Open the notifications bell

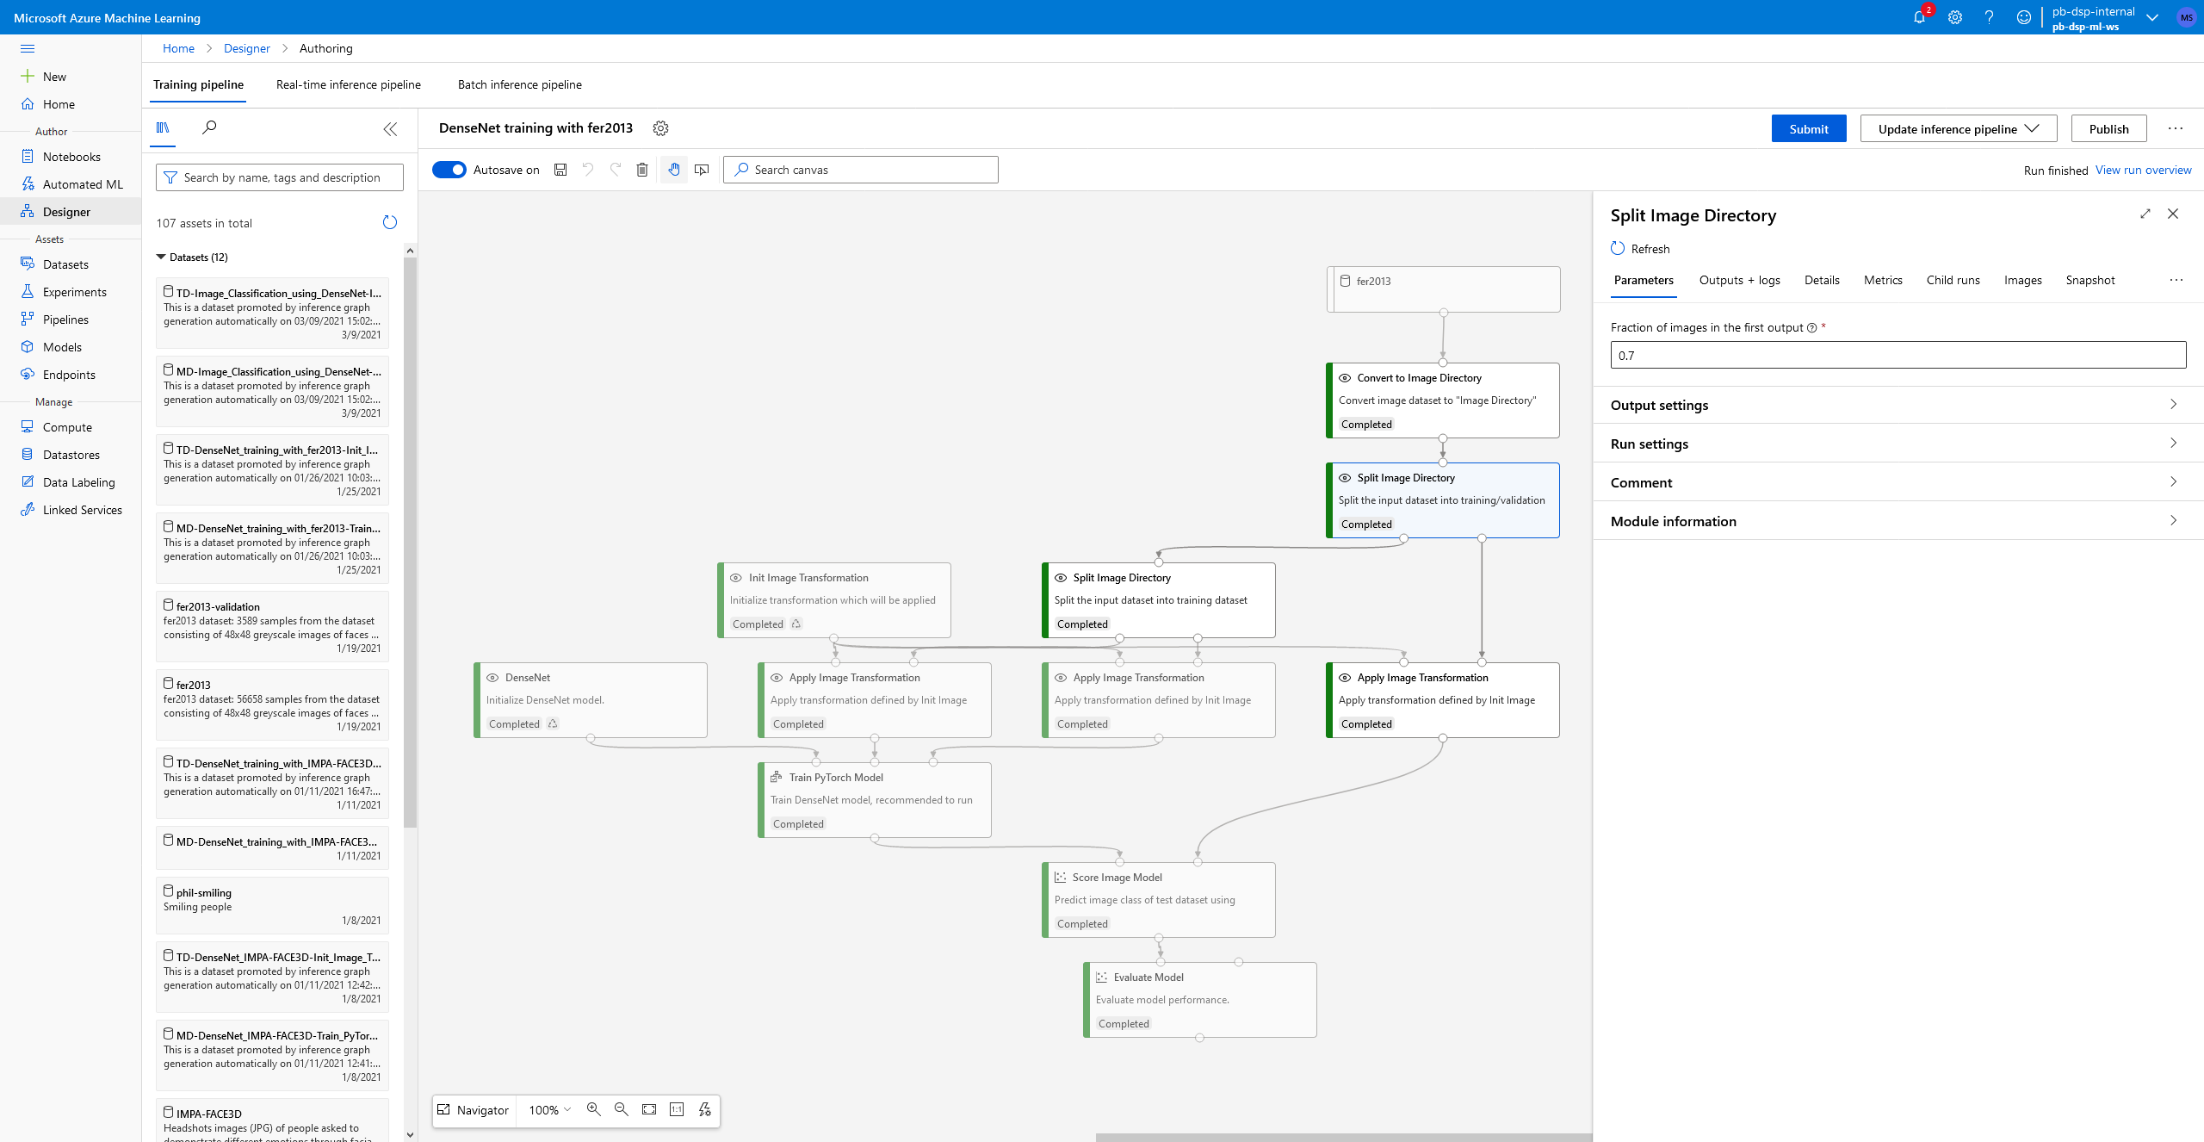click(1919, 17)
